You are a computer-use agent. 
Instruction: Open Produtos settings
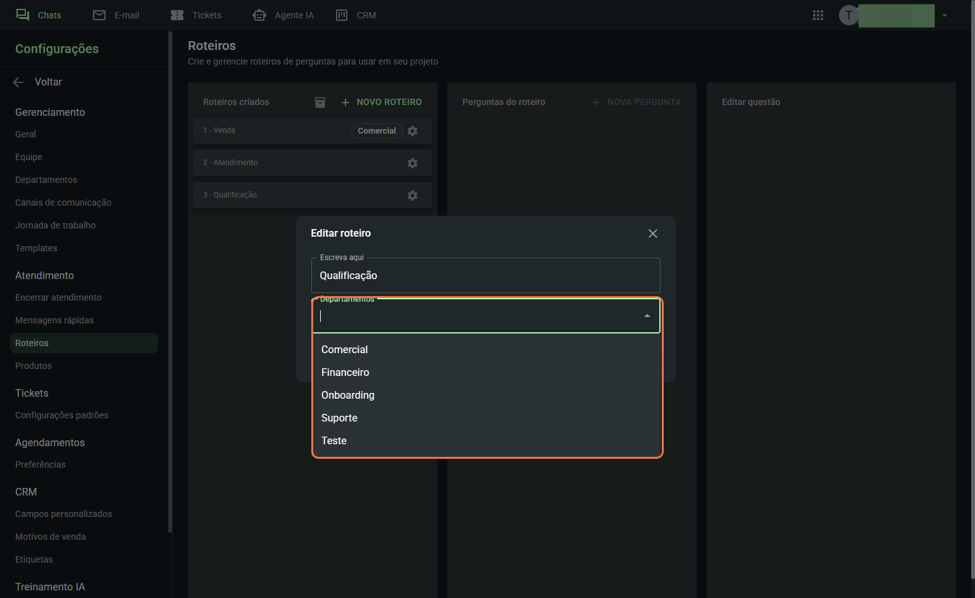click(x=34, y=366)
